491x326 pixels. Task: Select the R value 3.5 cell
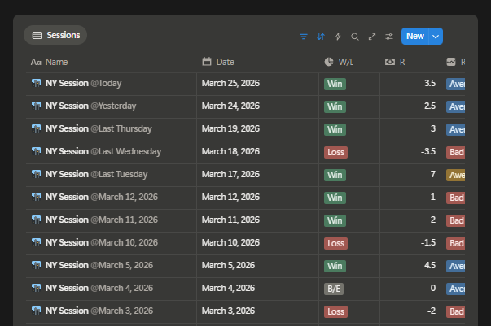[410, 84]
